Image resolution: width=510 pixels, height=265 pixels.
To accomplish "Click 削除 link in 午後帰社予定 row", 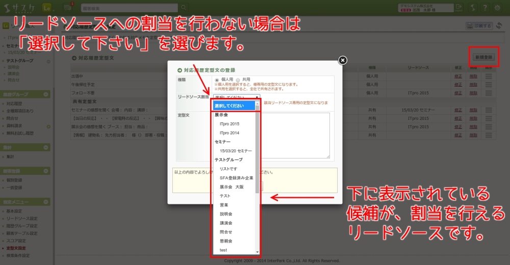I will pos(473,85).
